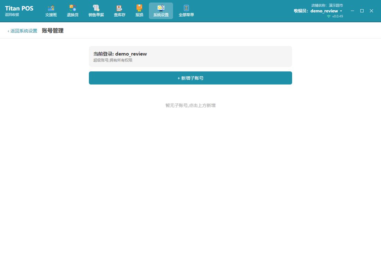The height and width of the screenshot is (254, 381).
Task: Expand the cashier demo_review dropdown arrow
Action: tap(341, 11)
